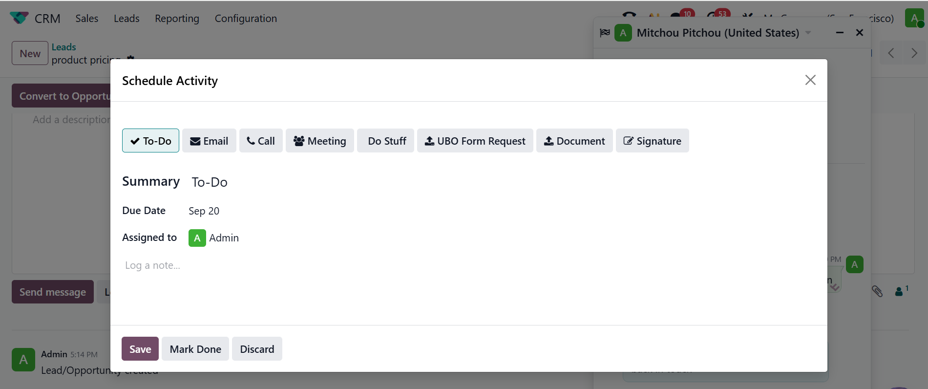This screenshot has width=928, height=389.
Task: Click the CRM app logo icon
Action: point(19,18)
